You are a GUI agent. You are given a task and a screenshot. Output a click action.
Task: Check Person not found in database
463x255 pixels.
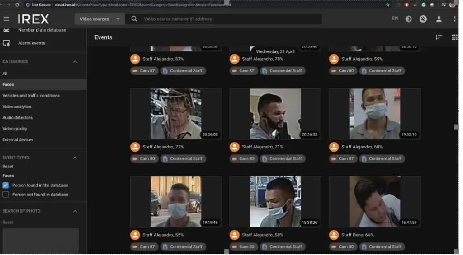[5, 195]
